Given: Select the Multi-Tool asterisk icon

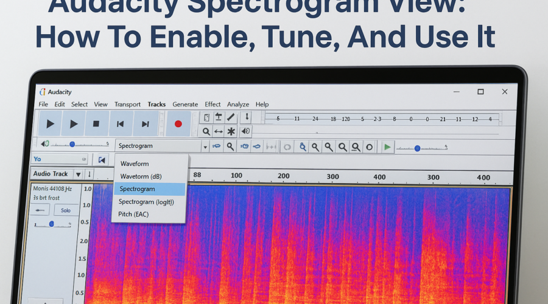Looking at the screenshot, I should pos(231,131).
